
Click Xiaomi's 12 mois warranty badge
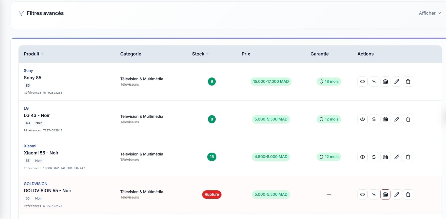329,157
